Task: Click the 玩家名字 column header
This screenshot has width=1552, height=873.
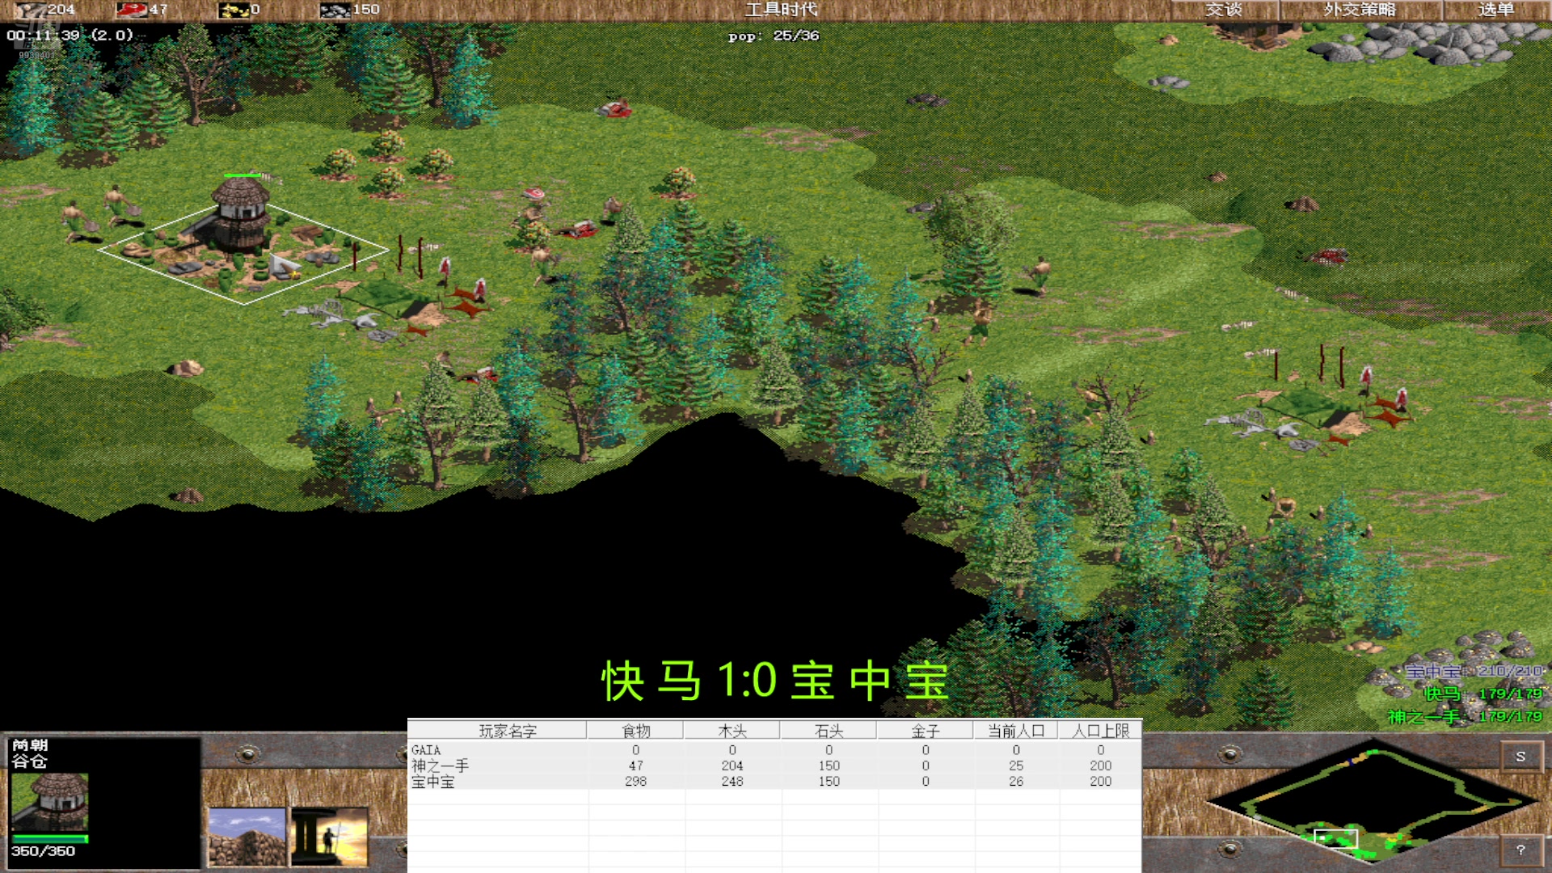Action: coord(508,731)
